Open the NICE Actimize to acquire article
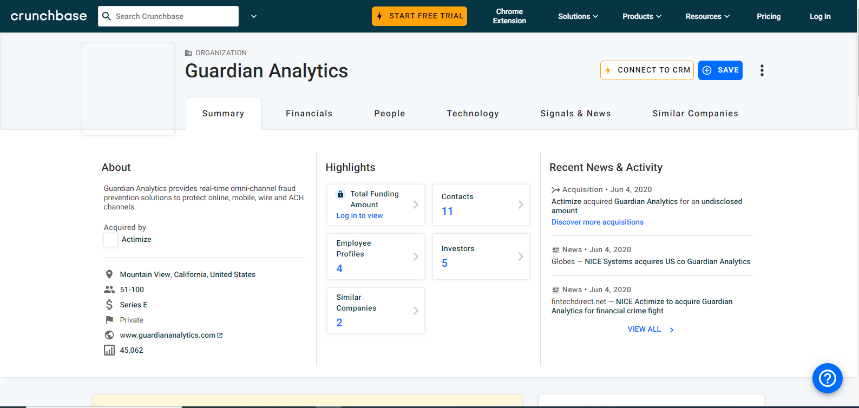 pos(642,306)
